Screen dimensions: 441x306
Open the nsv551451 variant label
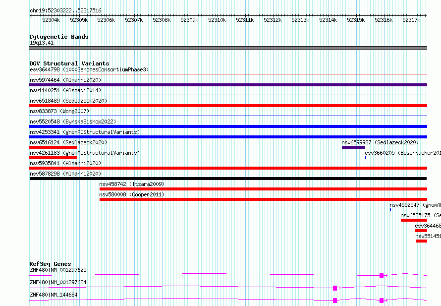click(428, 236)
